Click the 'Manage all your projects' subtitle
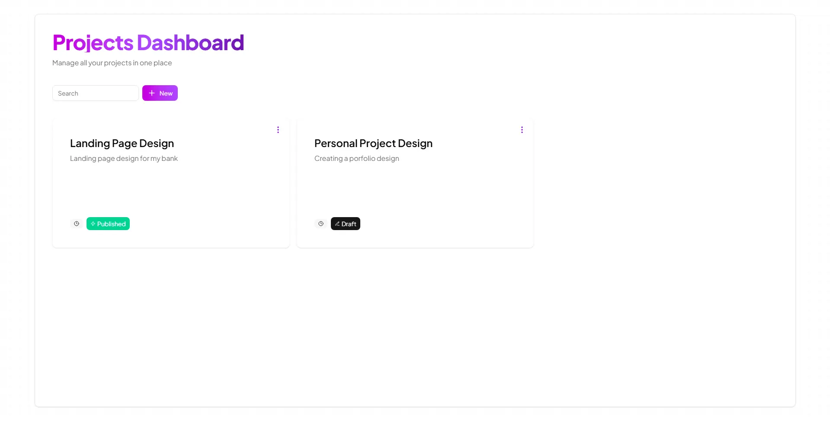 pos(112,63)
